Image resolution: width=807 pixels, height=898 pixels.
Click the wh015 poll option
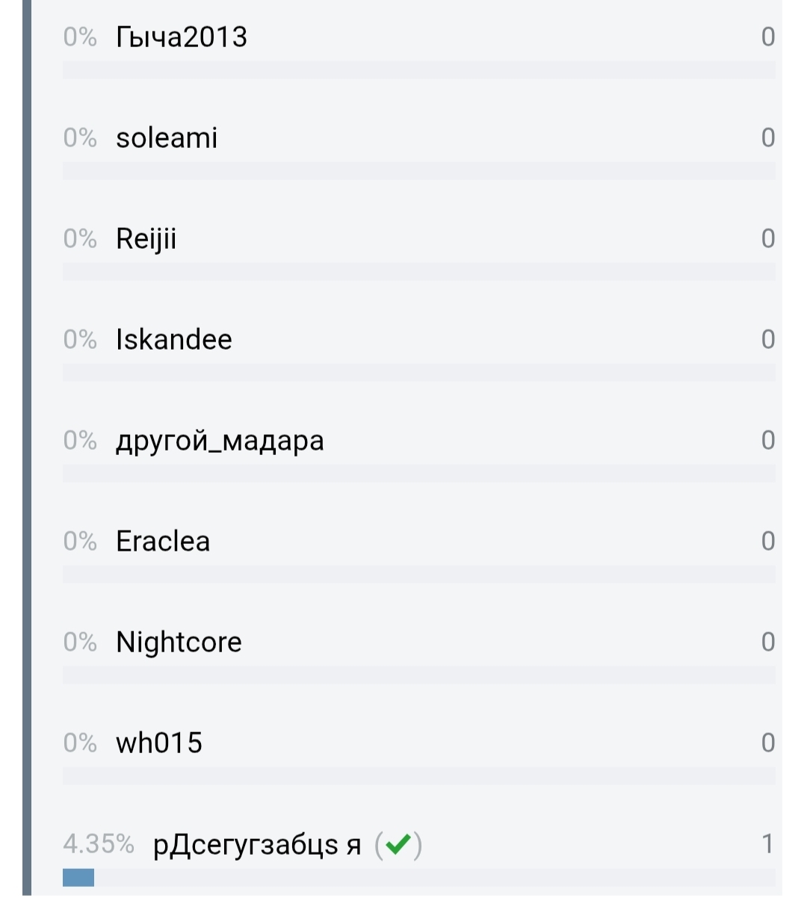[x=159, y=743]
